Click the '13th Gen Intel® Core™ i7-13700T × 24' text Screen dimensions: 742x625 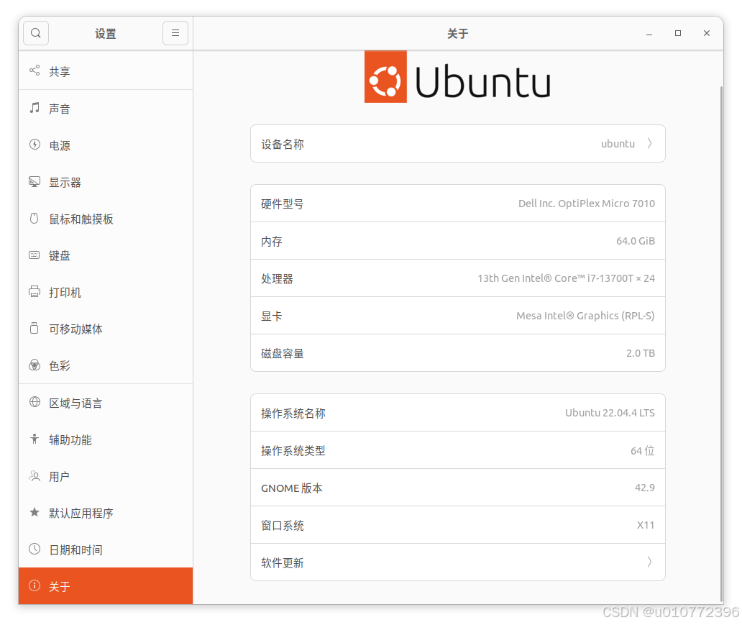point(566,278)
